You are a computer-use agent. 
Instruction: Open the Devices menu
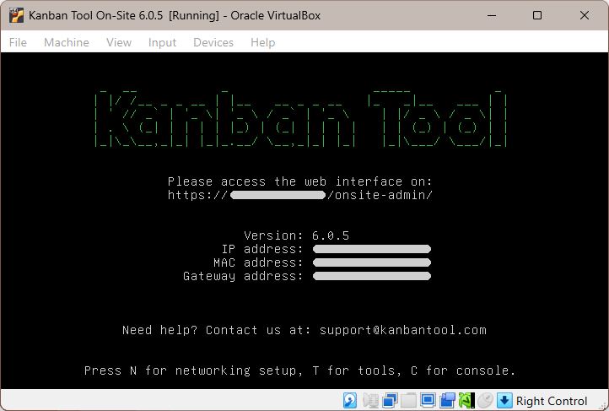click(213, 42)
